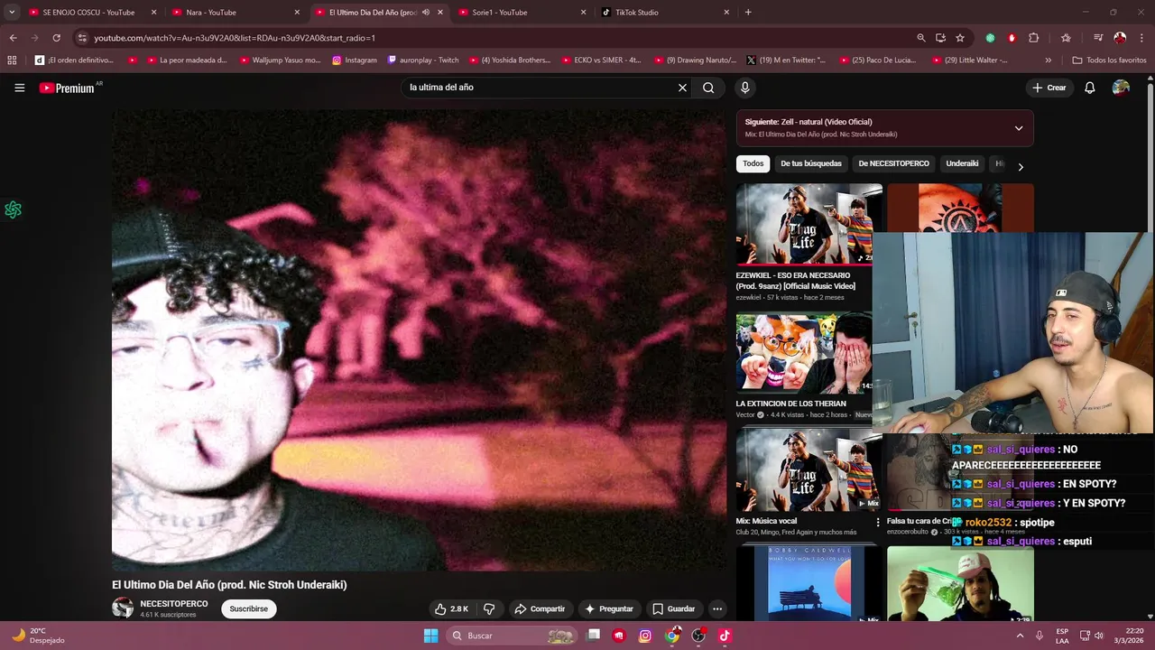
Task: Open the ChatGPT sidebar icon
Action: (13, 209)
